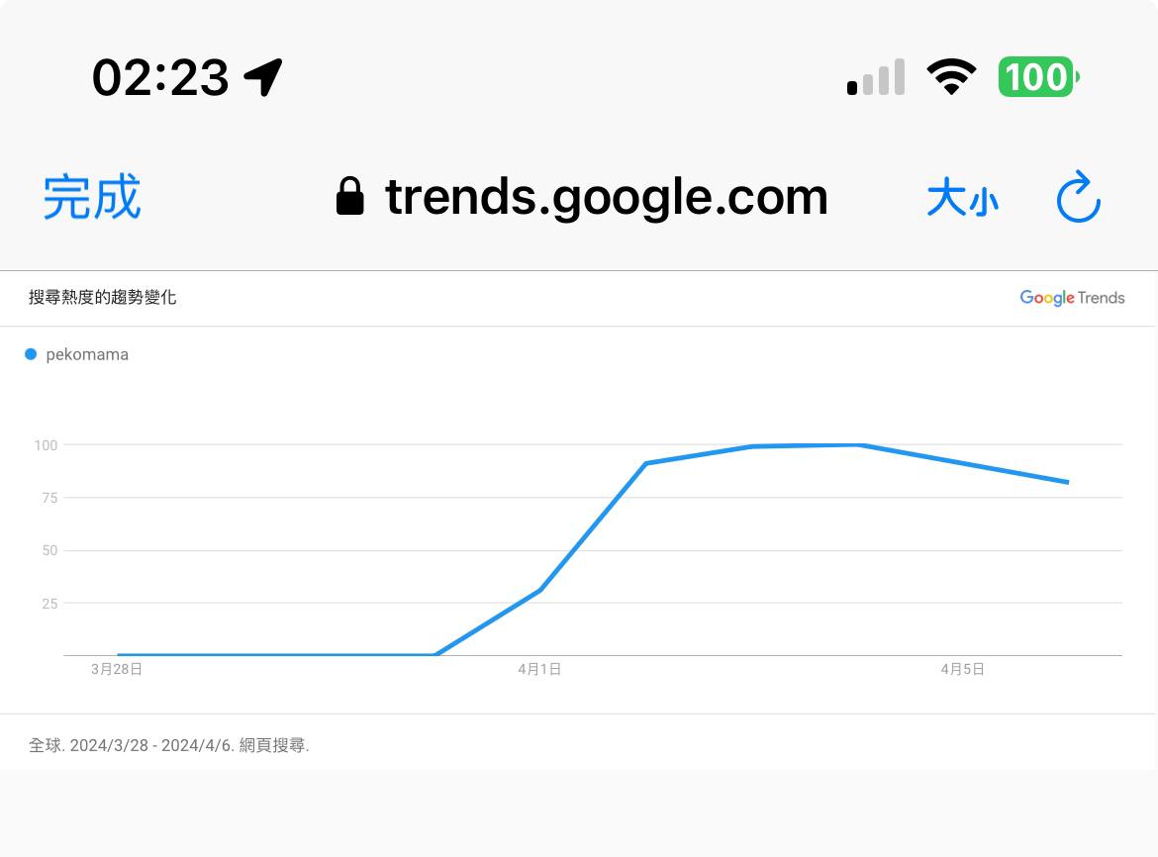Viewport: 1158px width, 857px height.
Task: Open the 大小 text size menu
Action: tap(962, 199)
